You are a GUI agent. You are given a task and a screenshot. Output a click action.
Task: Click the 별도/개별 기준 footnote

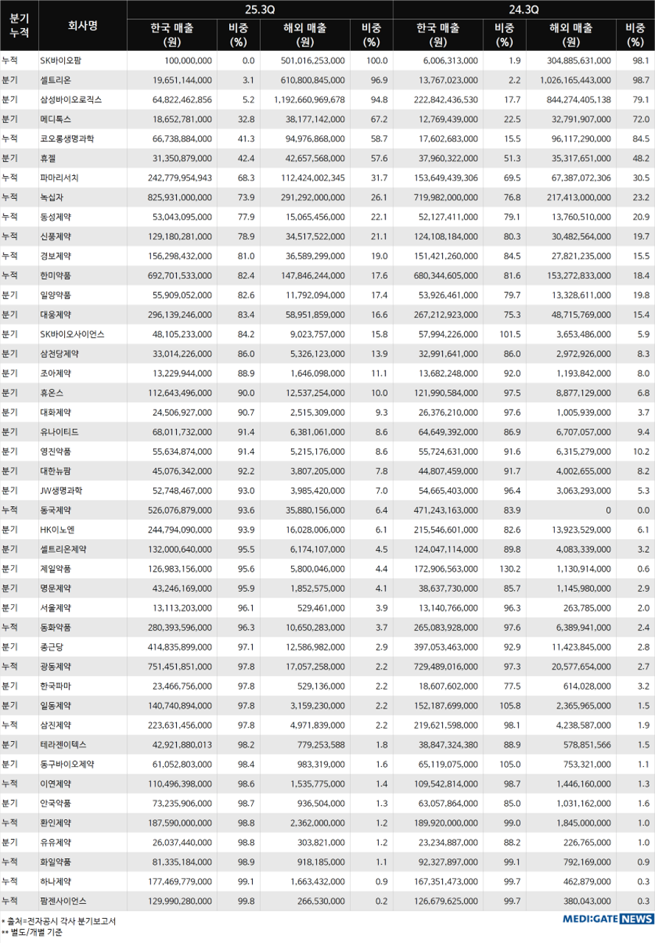tap(35, 933)
